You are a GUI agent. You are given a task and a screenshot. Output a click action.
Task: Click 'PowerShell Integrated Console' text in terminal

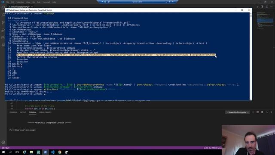[x=49, y=123]
